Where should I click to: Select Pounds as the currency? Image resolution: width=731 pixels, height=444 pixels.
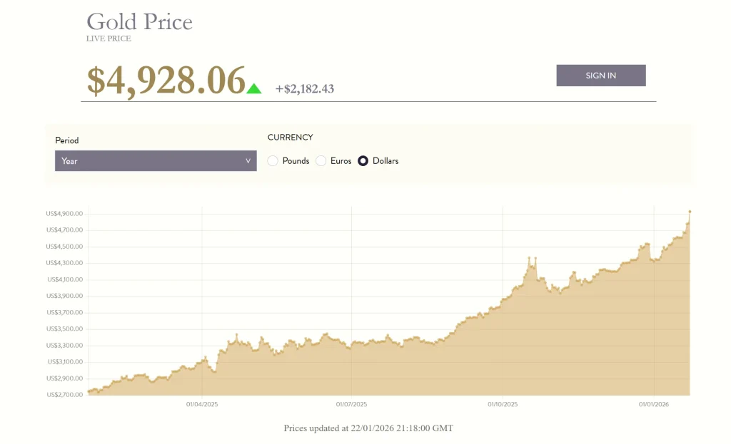273,160
